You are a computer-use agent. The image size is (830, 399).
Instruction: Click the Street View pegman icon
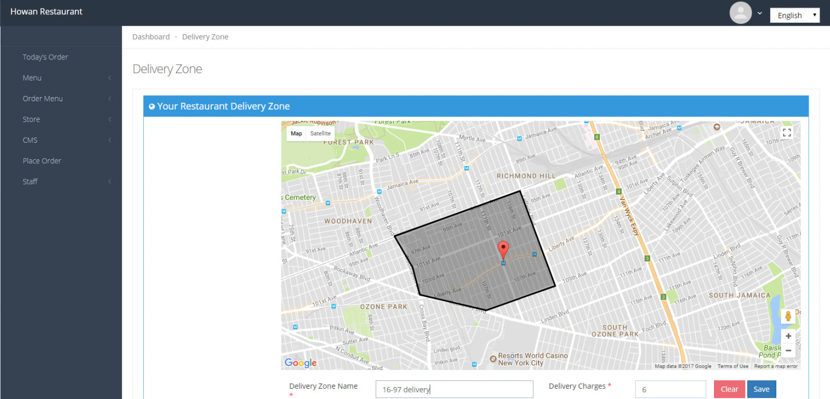[x=788, y=316]
